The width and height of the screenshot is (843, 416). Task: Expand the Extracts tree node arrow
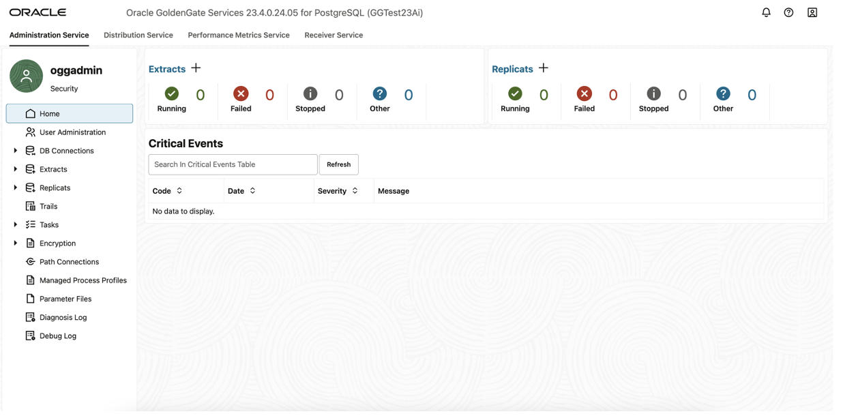tap(16, 168)
